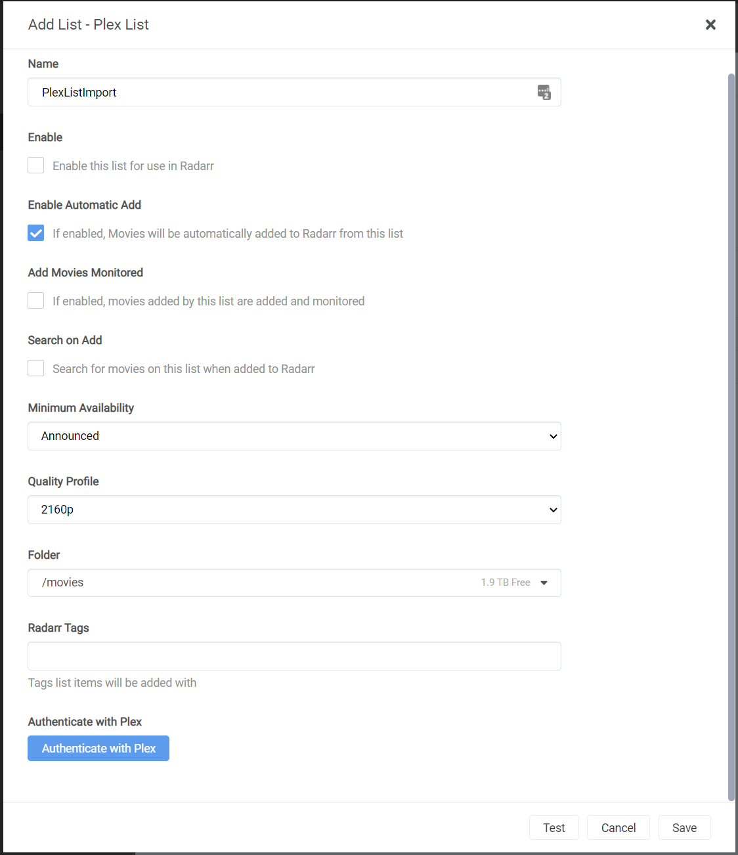This screenshot has height=855, width=738.
Task: Click Authenticate with Plex
Action: pos(98,748)
